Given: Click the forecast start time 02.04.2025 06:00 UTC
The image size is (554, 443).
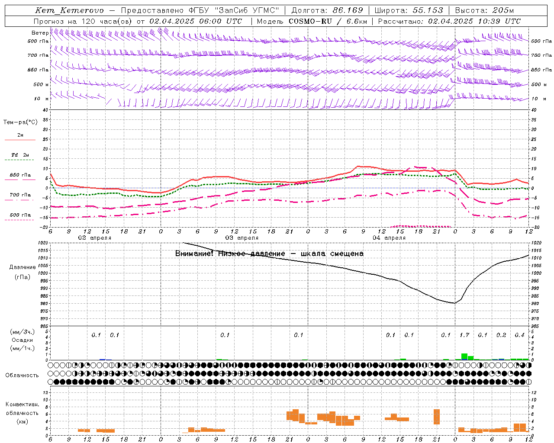Looking at the screenshot, I should click(x=196, y=21).
